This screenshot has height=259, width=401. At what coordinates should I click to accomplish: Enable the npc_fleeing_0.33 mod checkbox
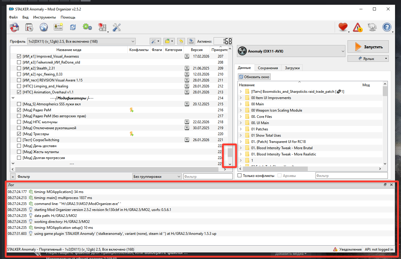point(19,74)
